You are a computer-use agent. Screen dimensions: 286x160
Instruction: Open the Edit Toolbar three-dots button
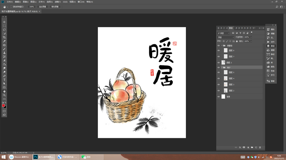point(4,99)
